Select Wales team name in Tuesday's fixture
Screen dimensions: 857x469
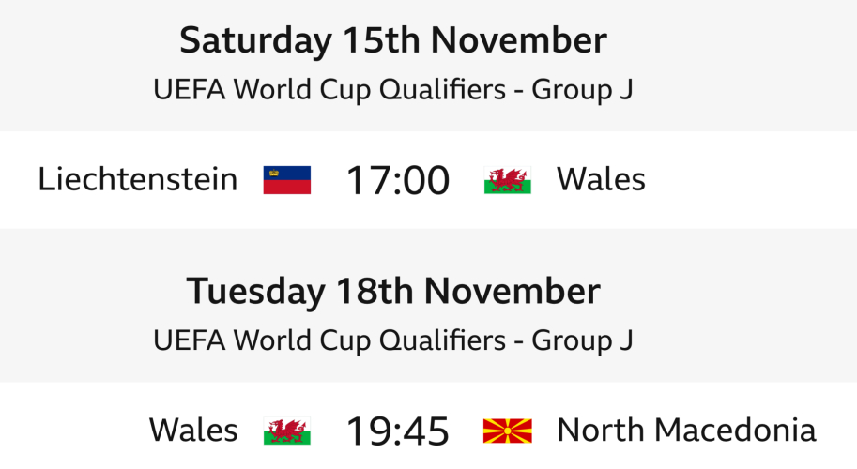point(192,431)
